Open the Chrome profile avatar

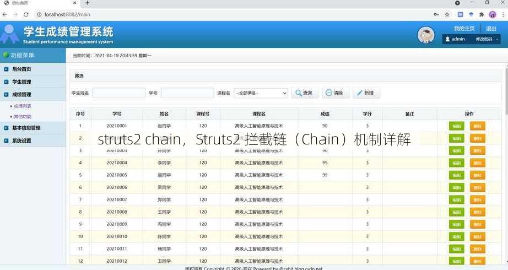click(x=493, y=14)
